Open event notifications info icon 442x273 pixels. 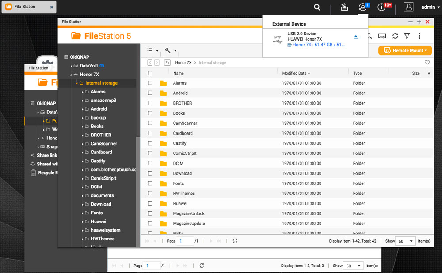click(x=381, y=7)
